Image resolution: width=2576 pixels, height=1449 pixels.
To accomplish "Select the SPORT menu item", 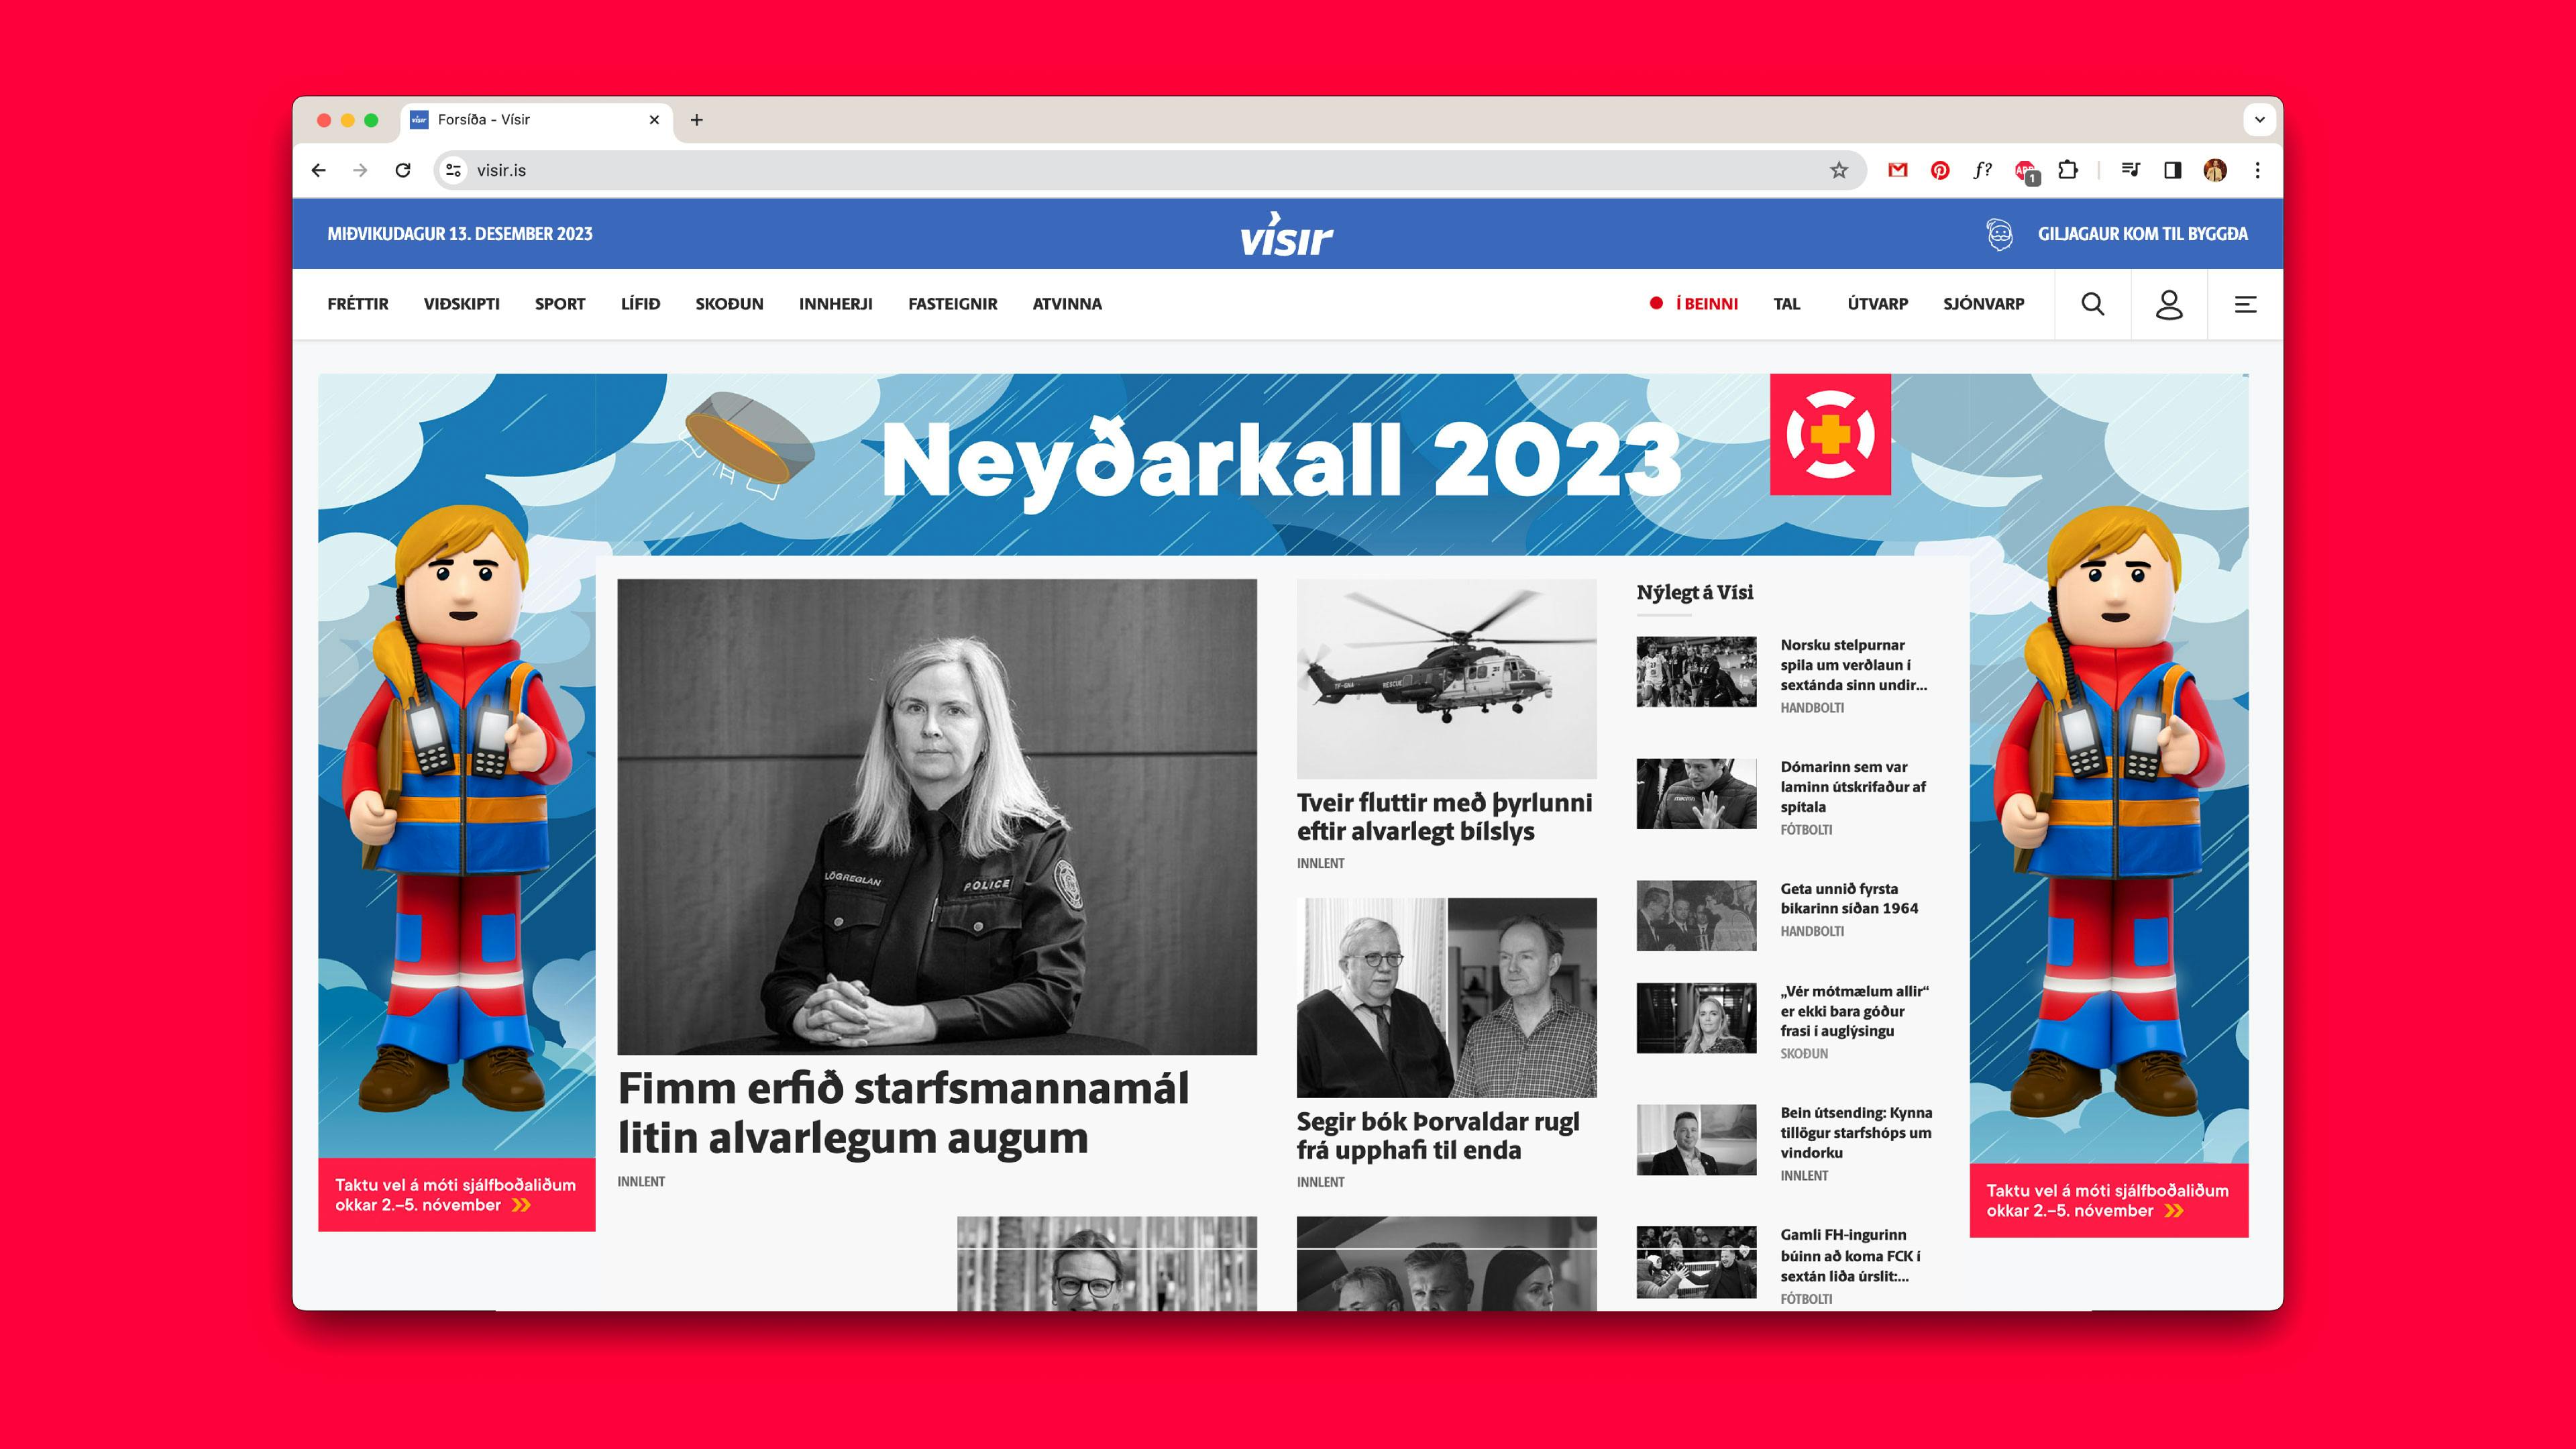I will pyautogui.click(x=559, y=304).
